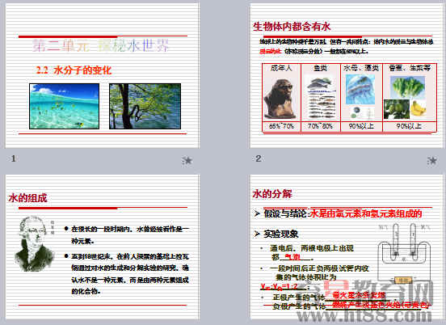The image size is (446, 325).
Task: Click the lettuce image under 香蕉、生菜等
Action: tap(407, 87)
